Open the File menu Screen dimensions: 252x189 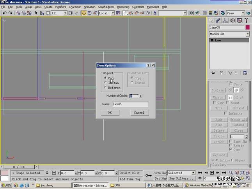tap(3, 7)
